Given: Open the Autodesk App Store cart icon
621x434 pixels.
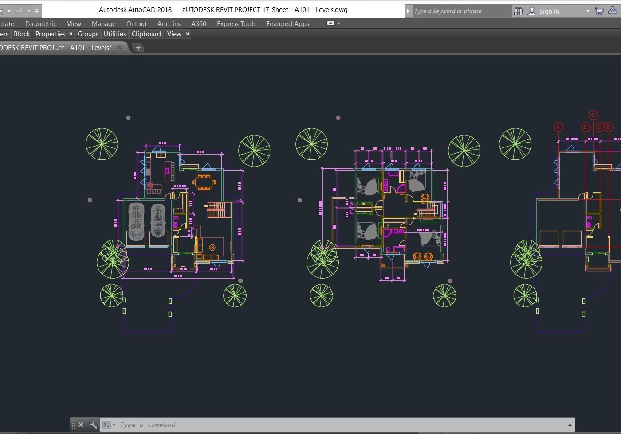Looking at the screenshot, I should [599, 11].
